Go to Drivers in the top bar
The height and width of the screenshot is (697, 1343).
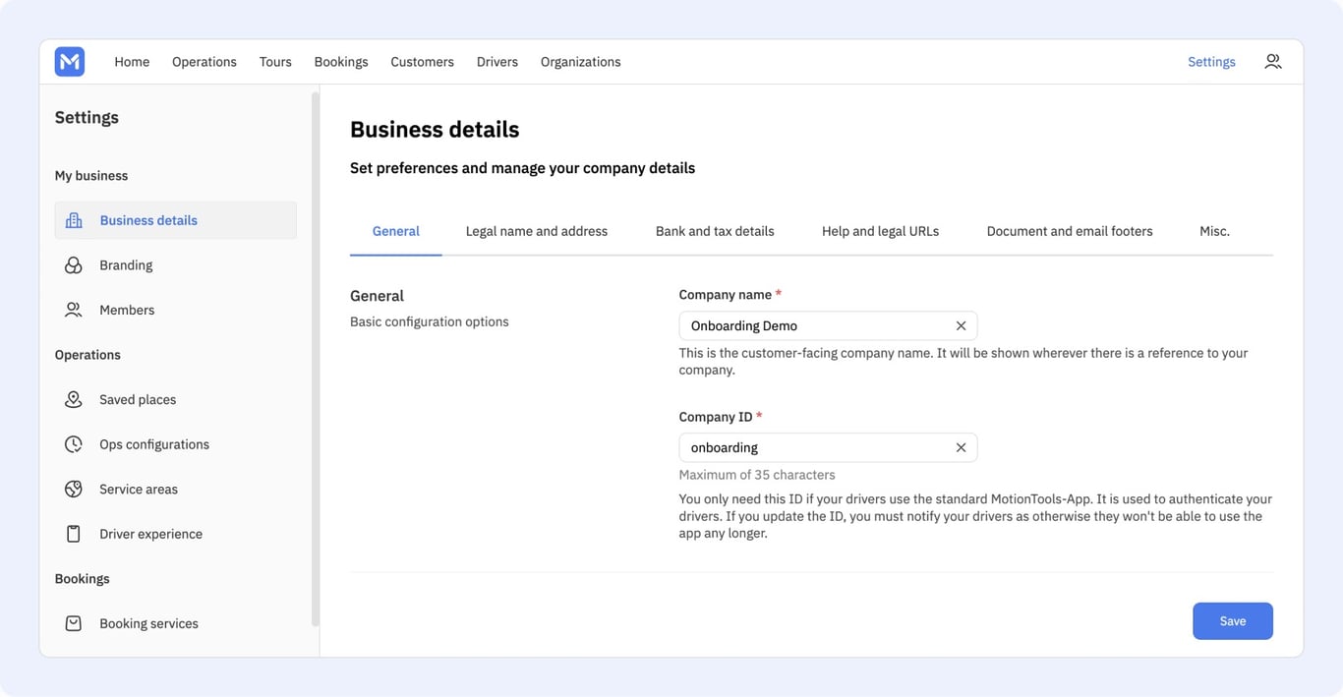pos(497,62)
